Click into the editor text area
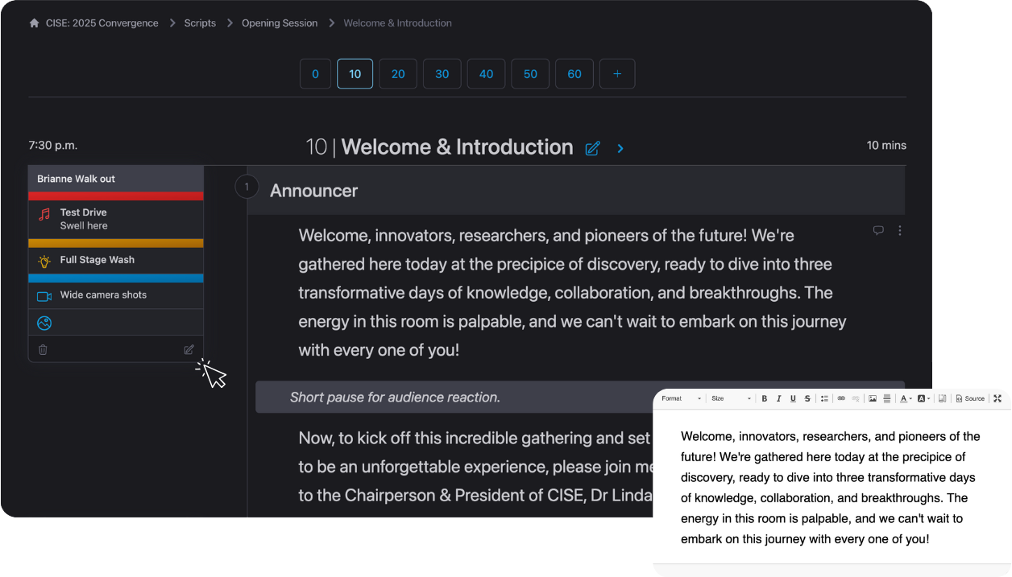This screenshot has width=1012, height=577. click(832, 488)
